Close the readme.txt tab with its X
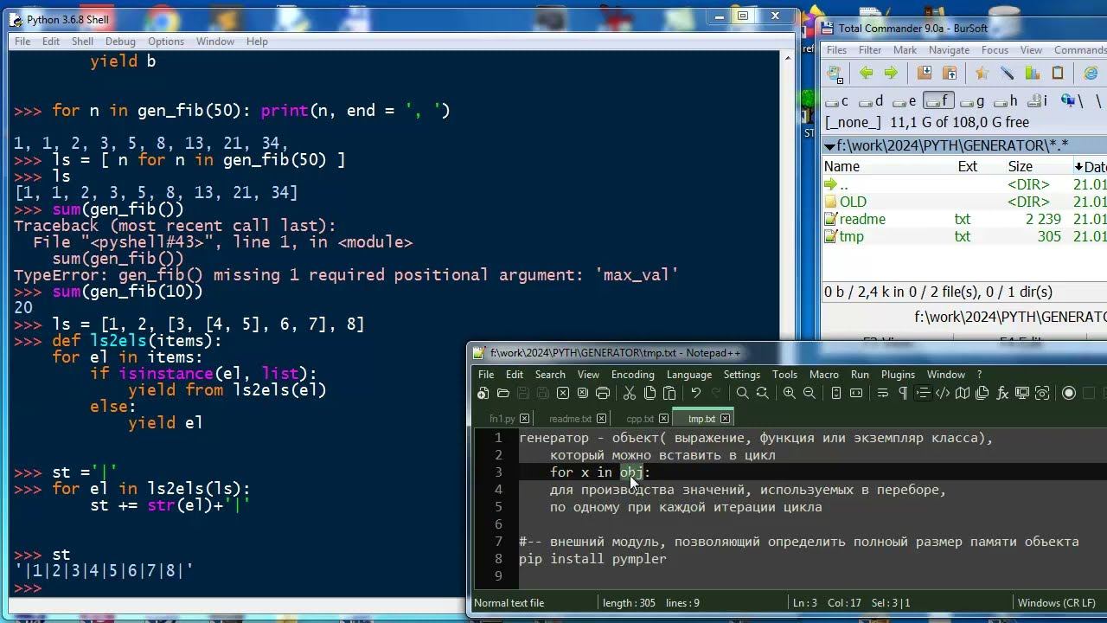 pos(601,419)
